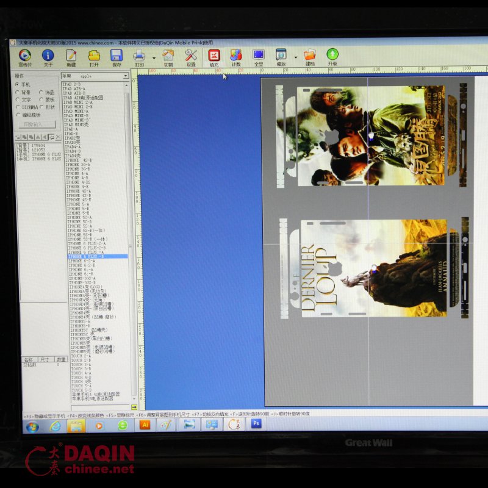Viewport: 488px width, 488px height.
Task: Open the Windows Start menu
Action: point(32,426)
